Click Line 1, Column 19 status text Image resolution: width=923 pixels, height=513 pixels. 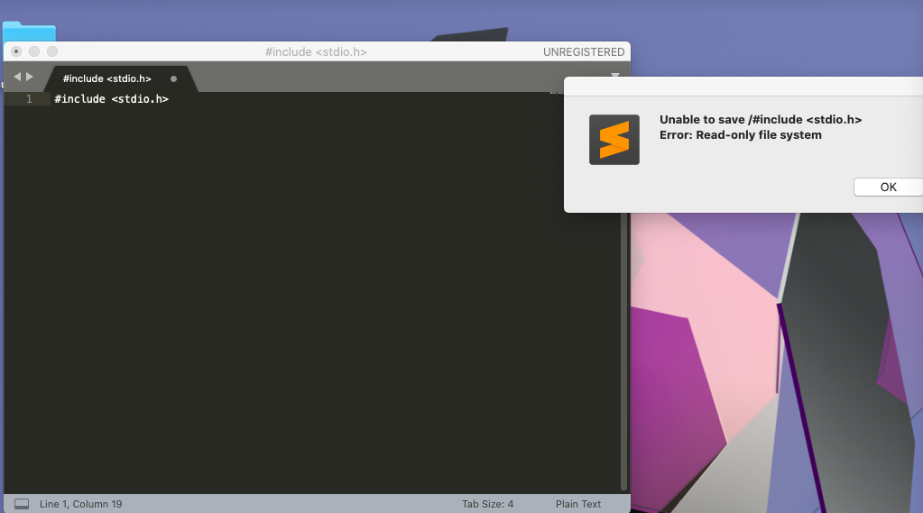pyautogui.click(x=80, y=504)
